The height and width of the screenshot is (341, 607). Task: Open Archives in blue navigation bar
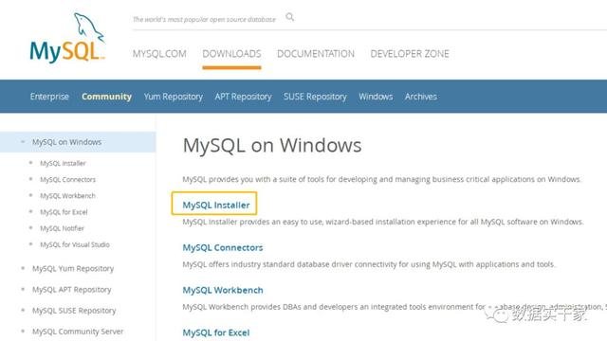click(421, 97)
